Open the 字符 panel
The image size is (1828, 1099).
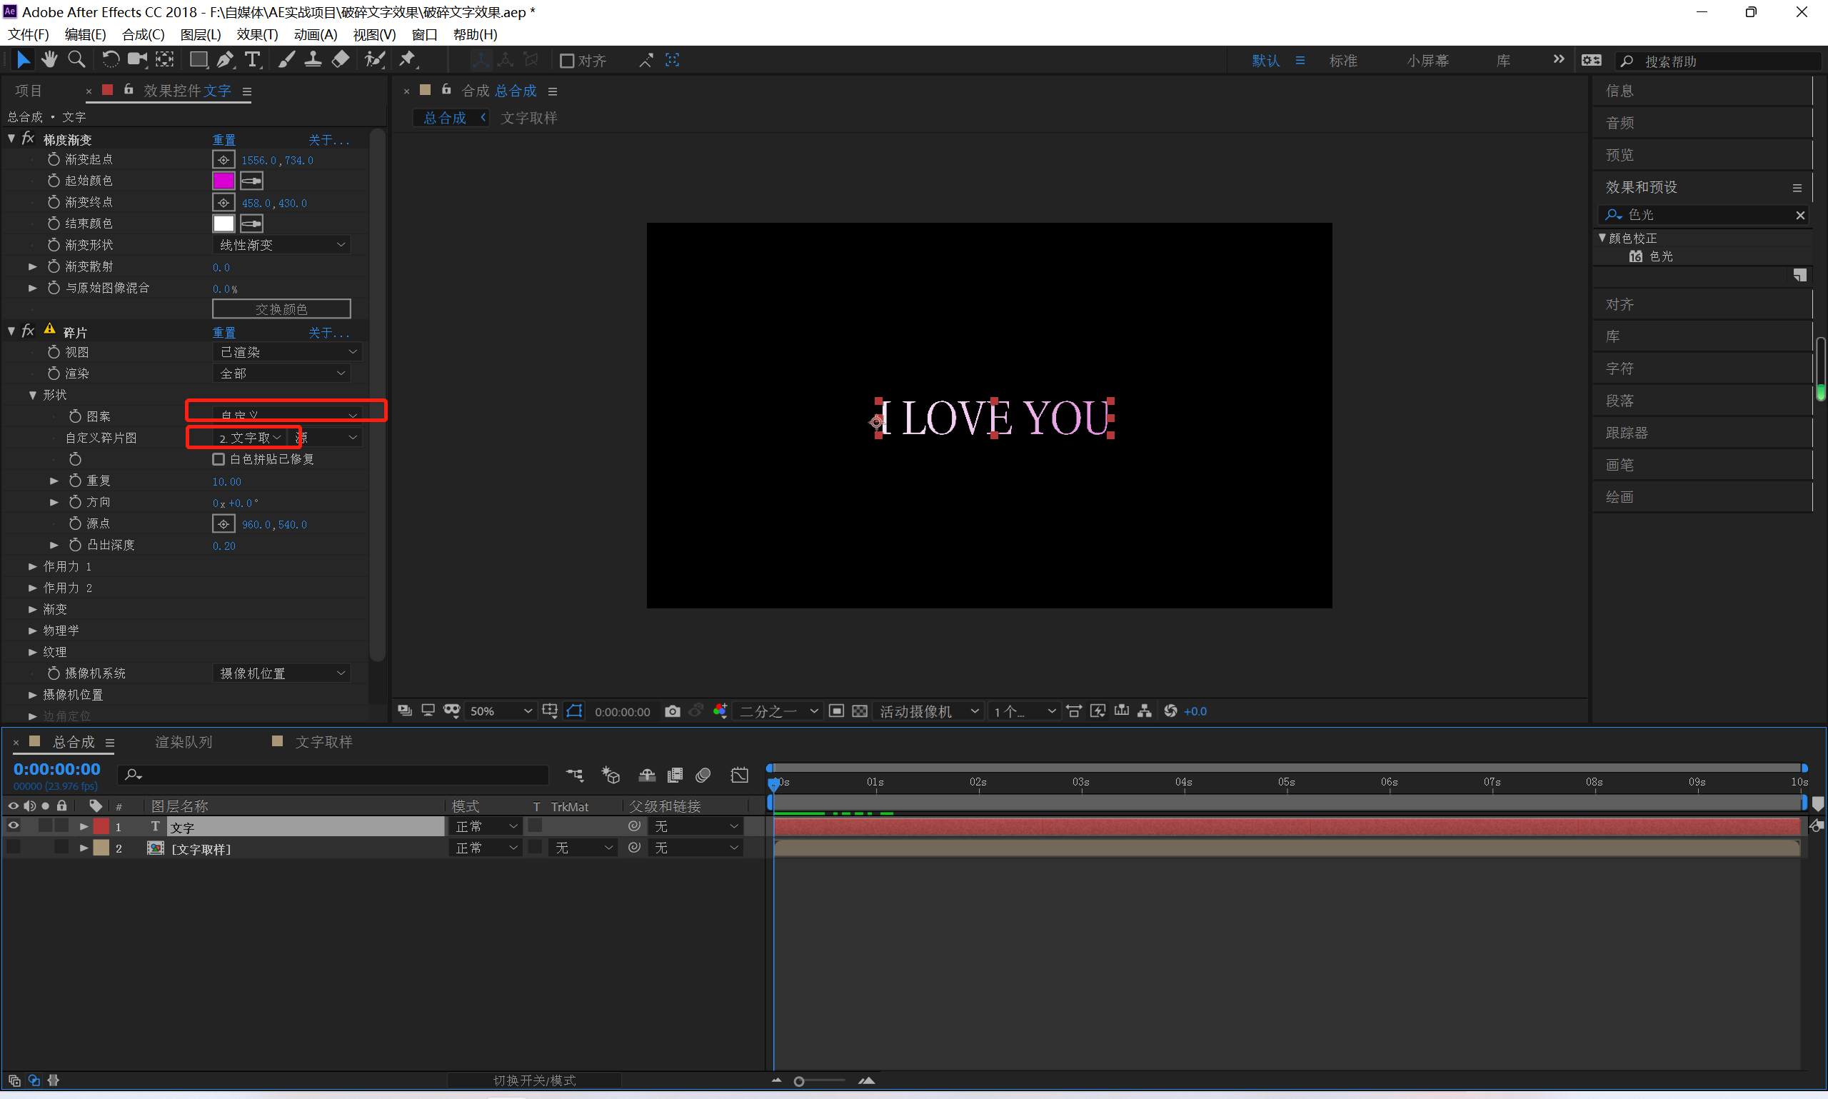[x=1619, y=368]
